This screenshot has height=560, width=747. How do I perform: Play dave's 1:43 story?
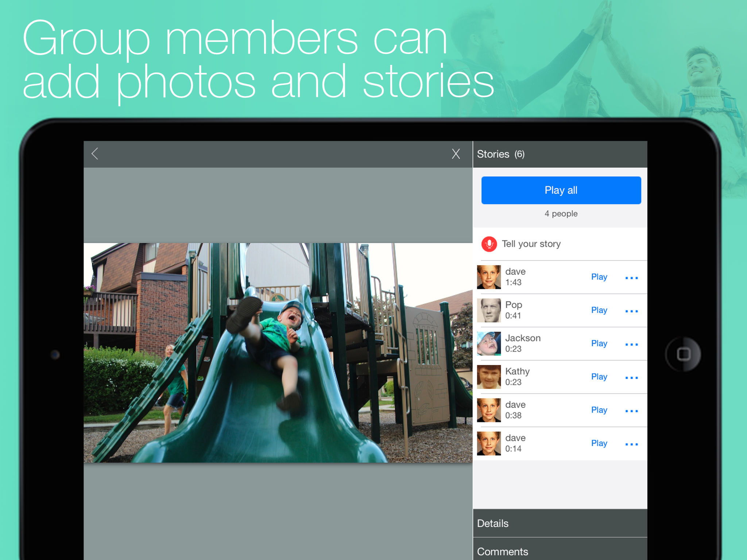(x=599, y=277)
